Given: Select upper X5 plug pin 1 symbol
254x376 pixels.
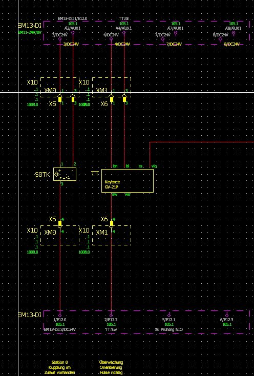Looking at the screenshot, I should (x=60, y=98).
